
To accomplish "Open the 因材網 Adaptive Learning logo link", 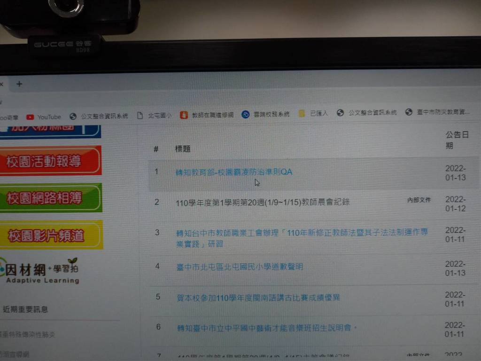I will point(40,271).
